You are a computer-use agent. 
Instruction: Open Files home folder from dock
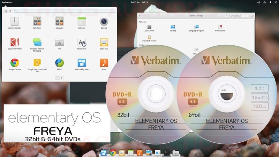[x=176, y=153]
